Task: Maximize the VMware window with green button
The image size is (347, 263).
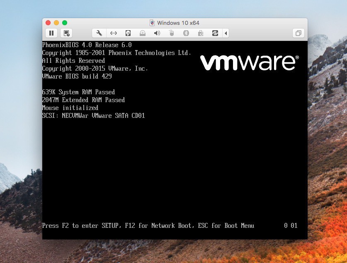Action: pos(65,23)
